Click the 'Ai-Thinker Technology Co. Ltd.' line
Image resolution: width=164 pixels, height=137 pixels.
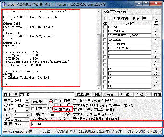[26, 77]
